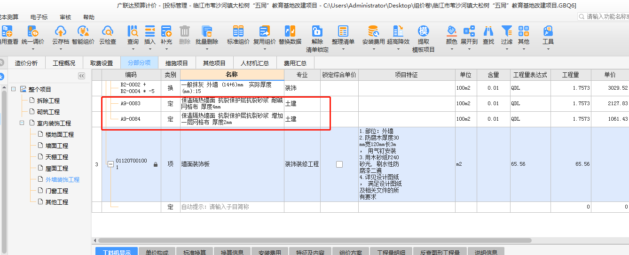
Task: Switch to 工程概况 tab
Action: click(x=64, y=63)
